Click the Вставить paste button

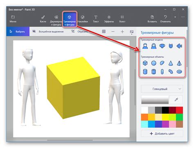coord(152,19)
